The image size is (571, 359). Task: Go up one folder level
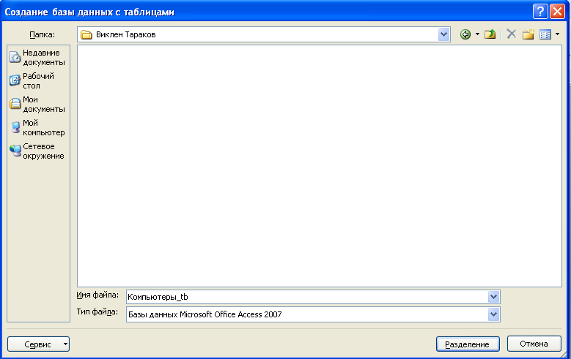(490, 34)
